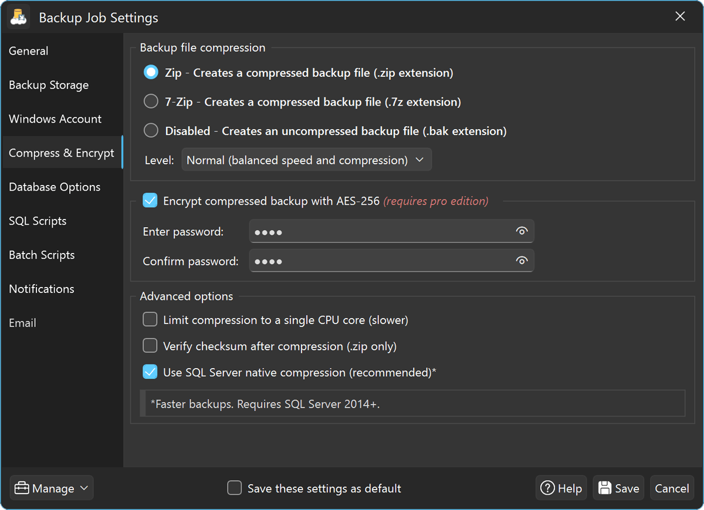The width and height of the screenshot is (704, 510).
Task: Show the confirm password with the eye icon
Action: (522, 261)
